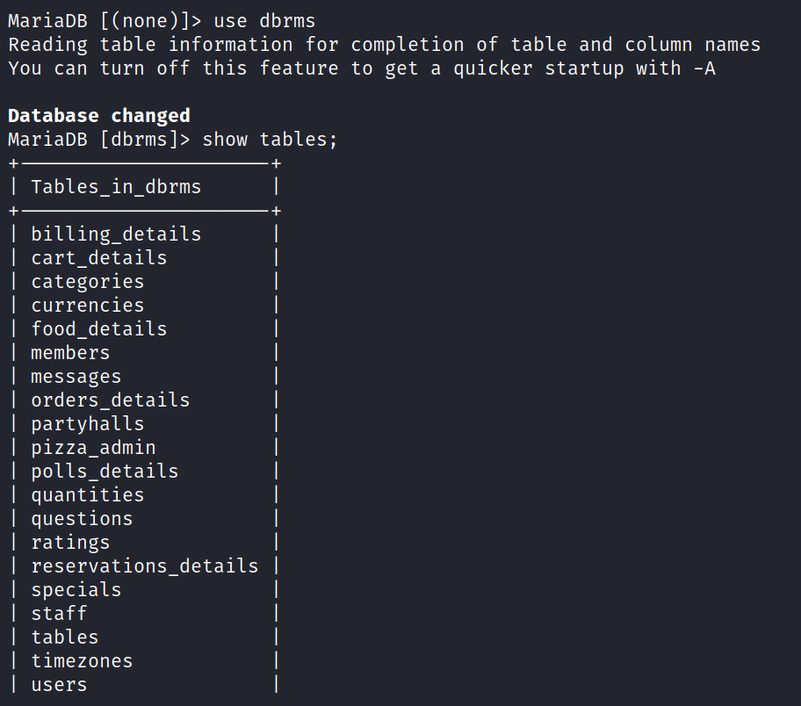Click the members table name
The image size is (801, 706).
coord(70,353)
